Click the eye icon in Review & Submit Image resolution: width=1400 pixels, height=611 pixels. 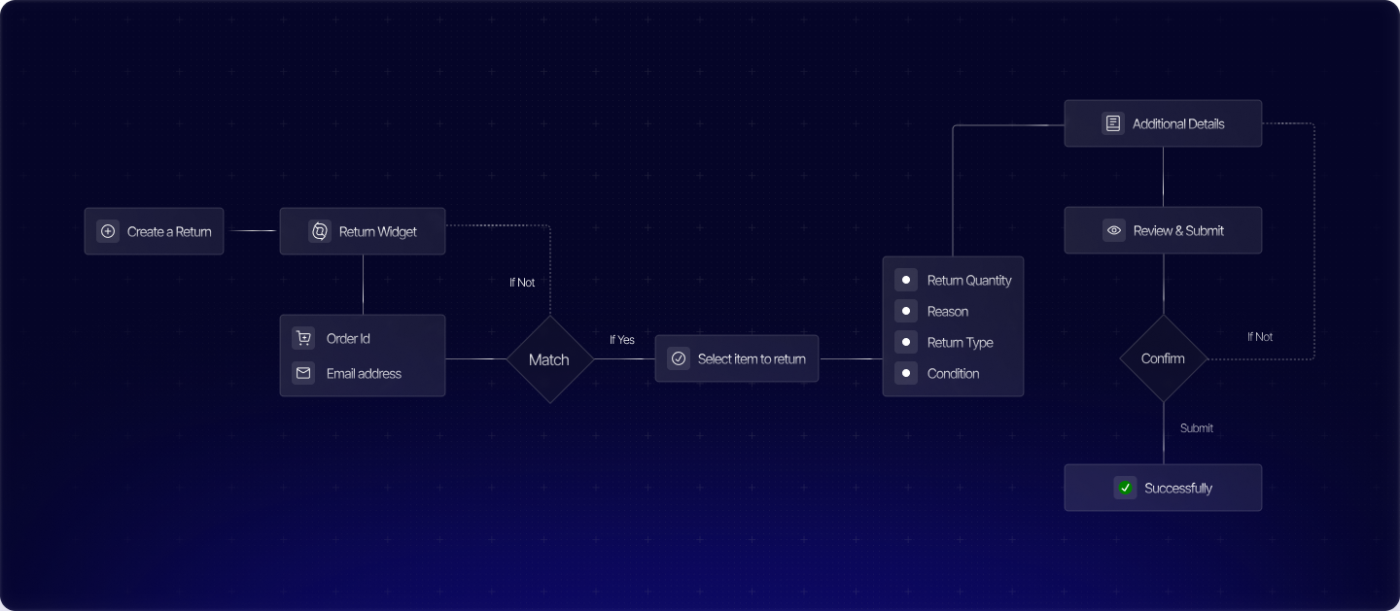1114,230
